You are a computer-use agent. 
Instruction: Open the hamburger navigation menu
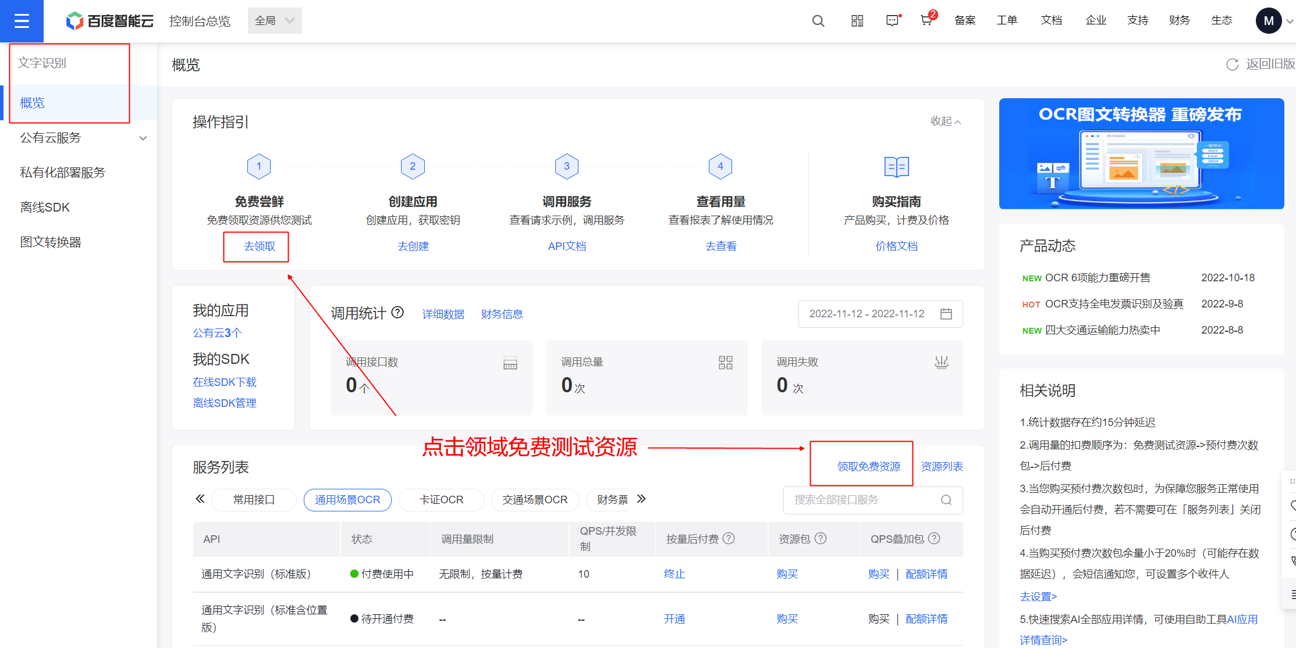22,21
